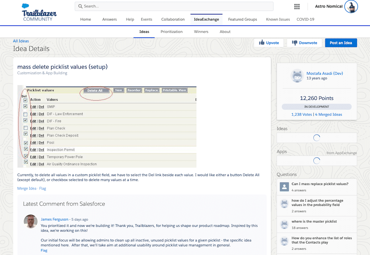Viewport: 370px width, 255px height.
Task: Open Mostafa Asadi's avatar
Action: (297, 76)
